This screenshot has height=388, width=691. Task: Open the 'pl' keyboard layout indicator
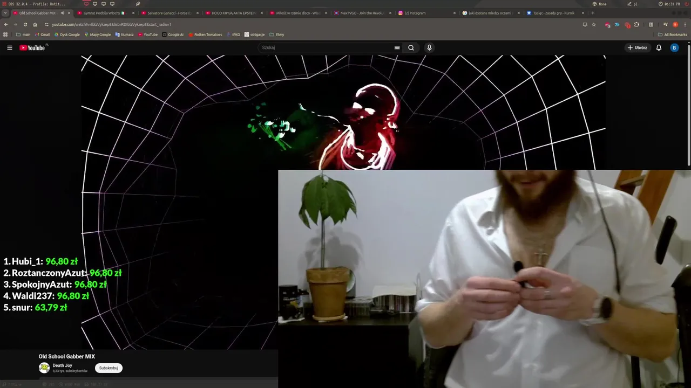[632, 4]
